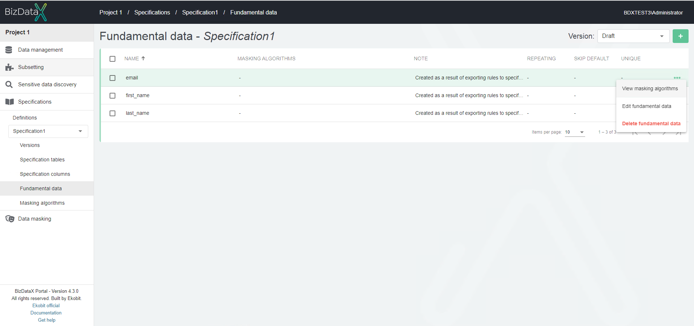Select View masking algorithms menu item
694x326 pixels.
click(651, 88)
